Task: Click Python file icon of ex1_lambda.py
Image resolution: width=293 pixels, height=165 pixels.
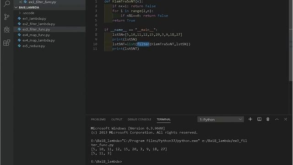Action: (x=19, y=18)
